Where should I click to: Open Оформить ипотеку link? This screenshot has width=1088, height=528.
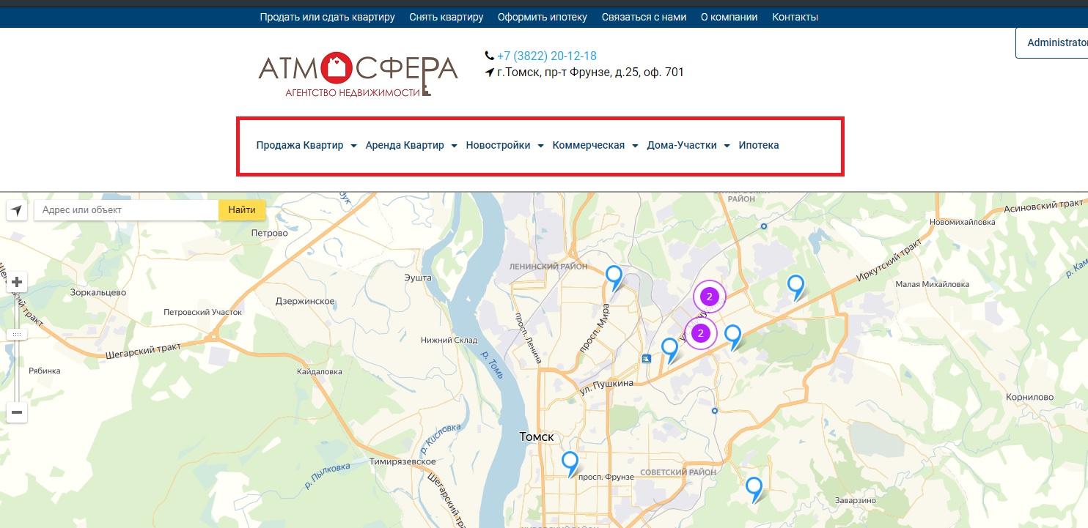(x=543, y=17)
